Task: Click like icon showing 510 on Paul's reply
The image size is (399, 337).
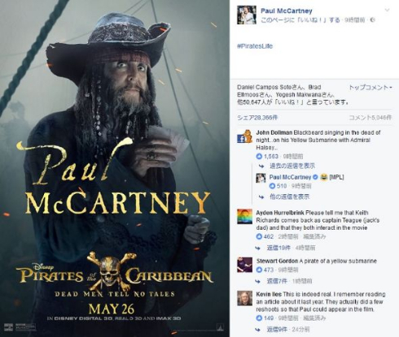Action: pos(272,186)
